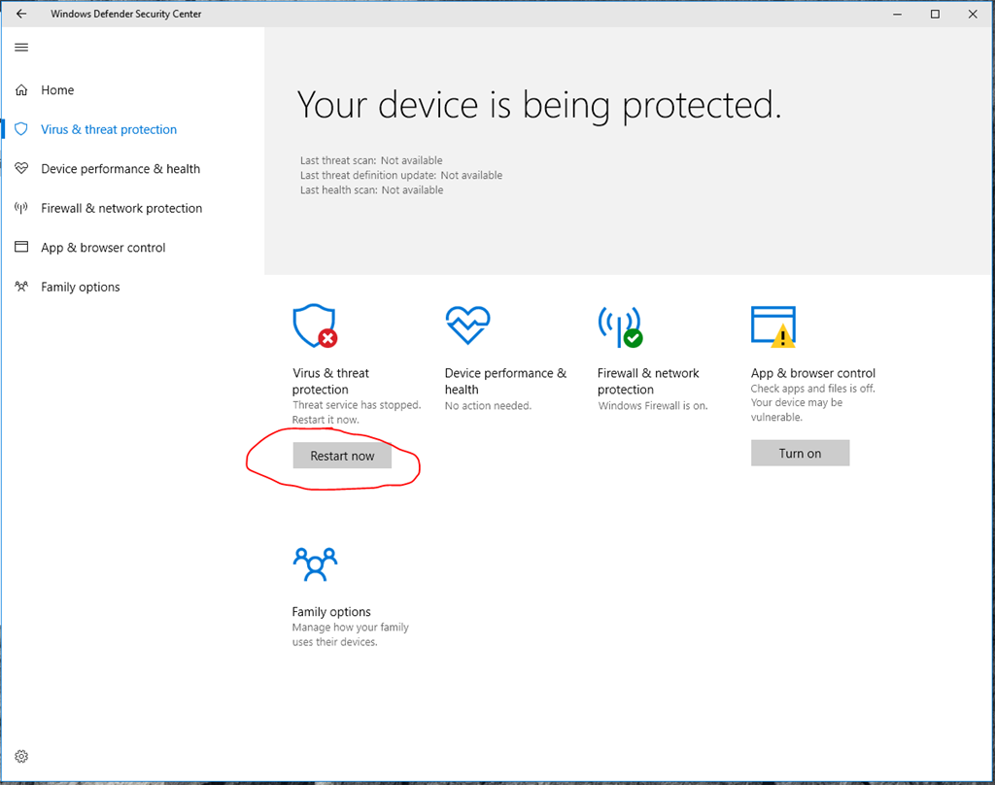
Task: Open the Family options tile title
Action: click(331, 612)
